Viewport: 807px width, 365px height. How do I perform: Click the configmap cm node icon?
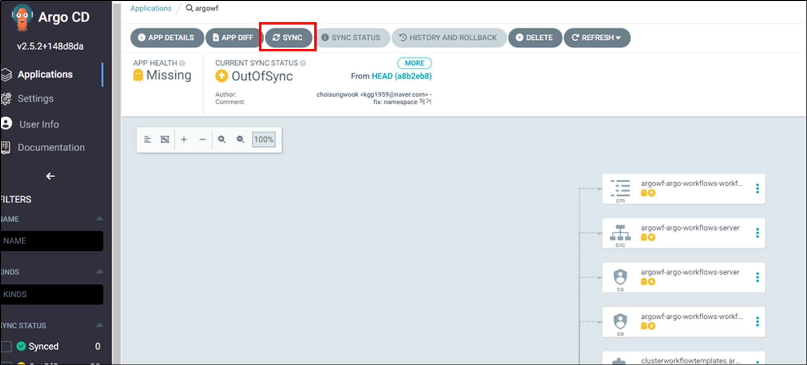pos(620,188)
